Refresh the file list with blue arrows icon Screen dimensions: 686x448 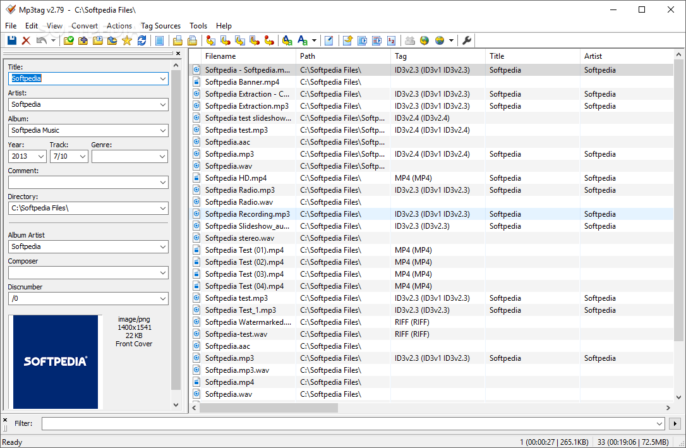[x=141, y=40]
